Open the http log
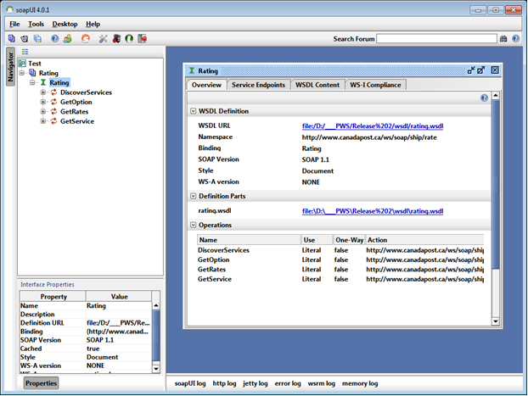The image size is (528, 396). [224, 383]
